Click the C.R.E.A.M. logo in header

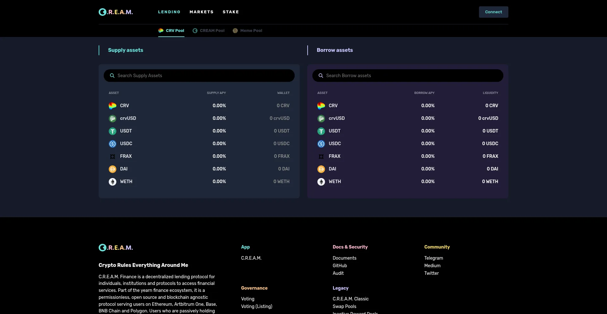pos(116,12)
